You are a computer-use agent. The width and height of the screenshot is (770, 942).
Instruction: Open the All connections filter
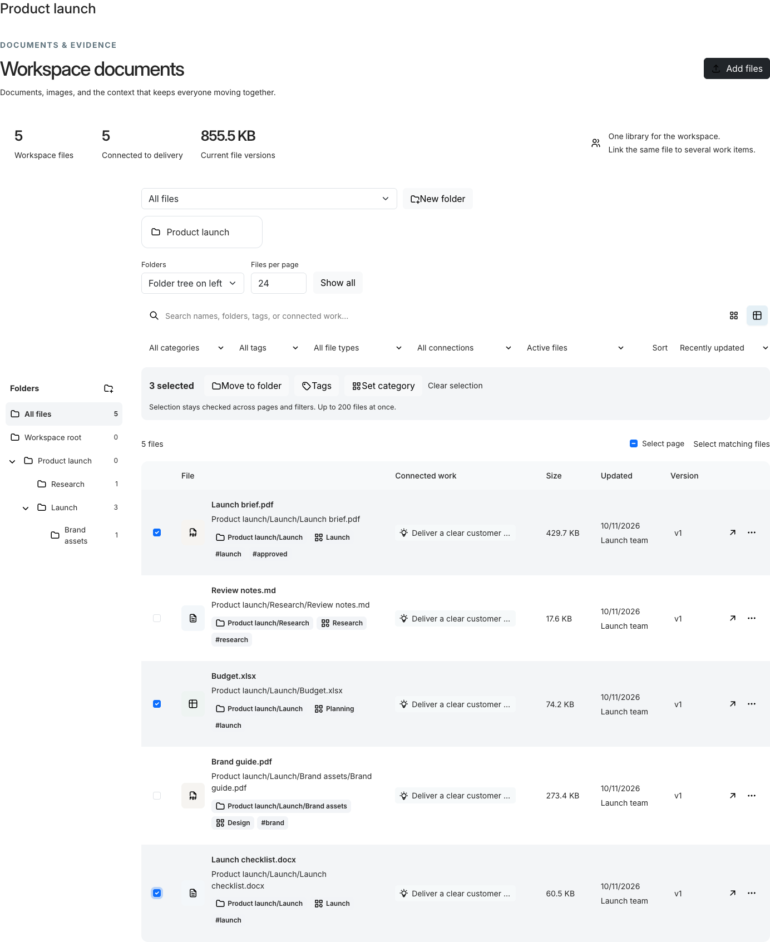(464, 348)
